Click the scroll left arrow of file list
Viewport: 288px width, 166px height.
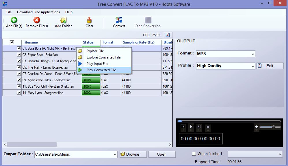(5, 145)
